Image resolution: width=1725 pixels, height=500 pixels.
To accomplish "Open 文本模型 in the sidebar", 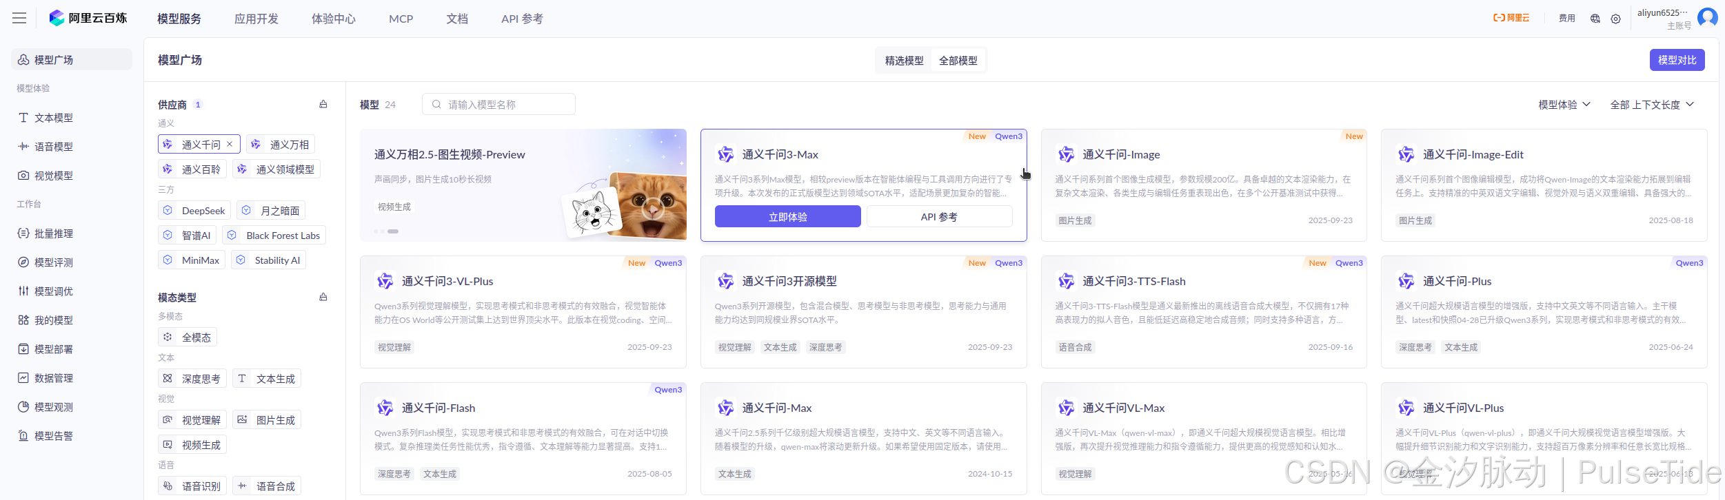I will tap(72, 118).
